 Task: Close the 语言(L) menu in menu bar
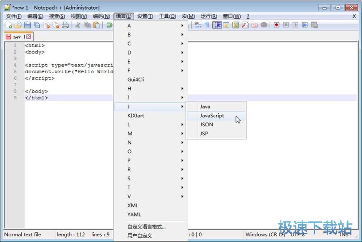124,16
